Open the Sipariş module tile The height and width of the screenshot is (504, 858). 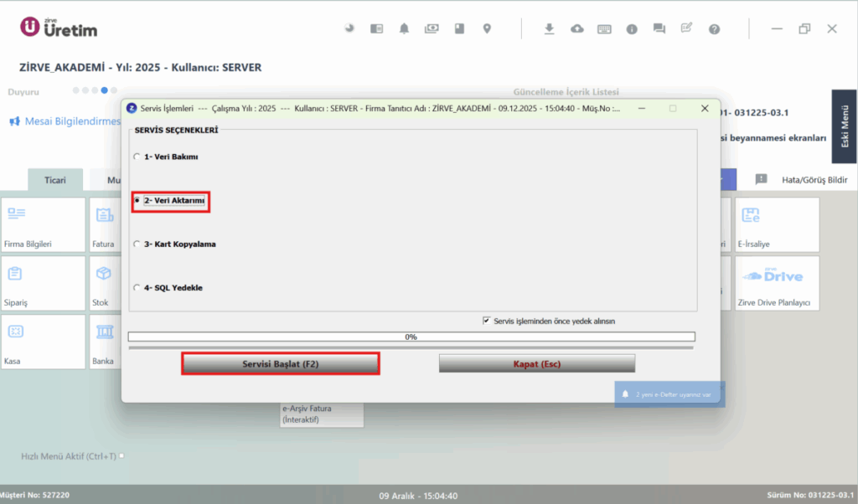click(44, 283)
